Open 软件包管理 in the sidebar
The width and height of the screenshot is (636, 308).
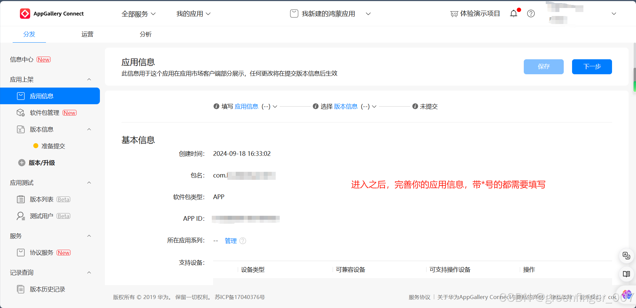tap(45, 113)
